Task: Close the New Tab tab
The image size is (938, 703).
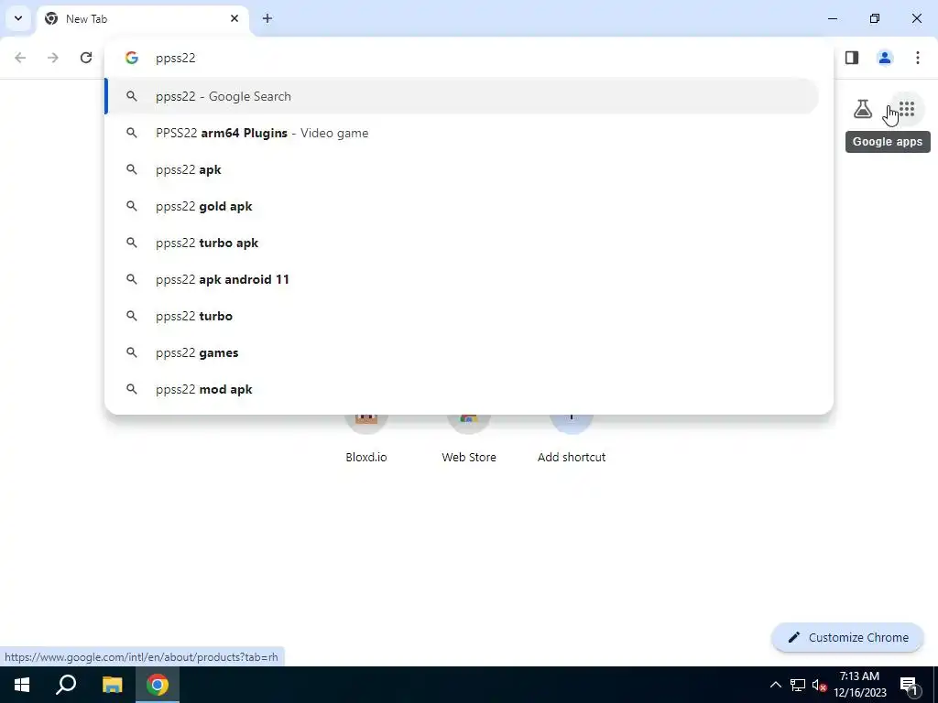Action: click(234, 18)
